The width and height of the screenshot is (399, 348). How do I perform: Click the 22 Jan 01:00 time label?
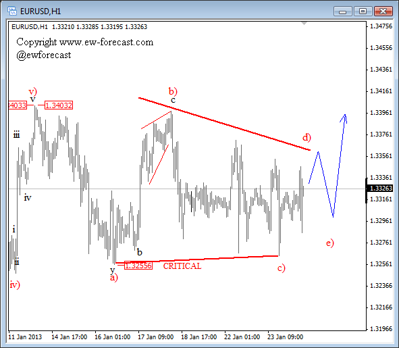(242, 337)
